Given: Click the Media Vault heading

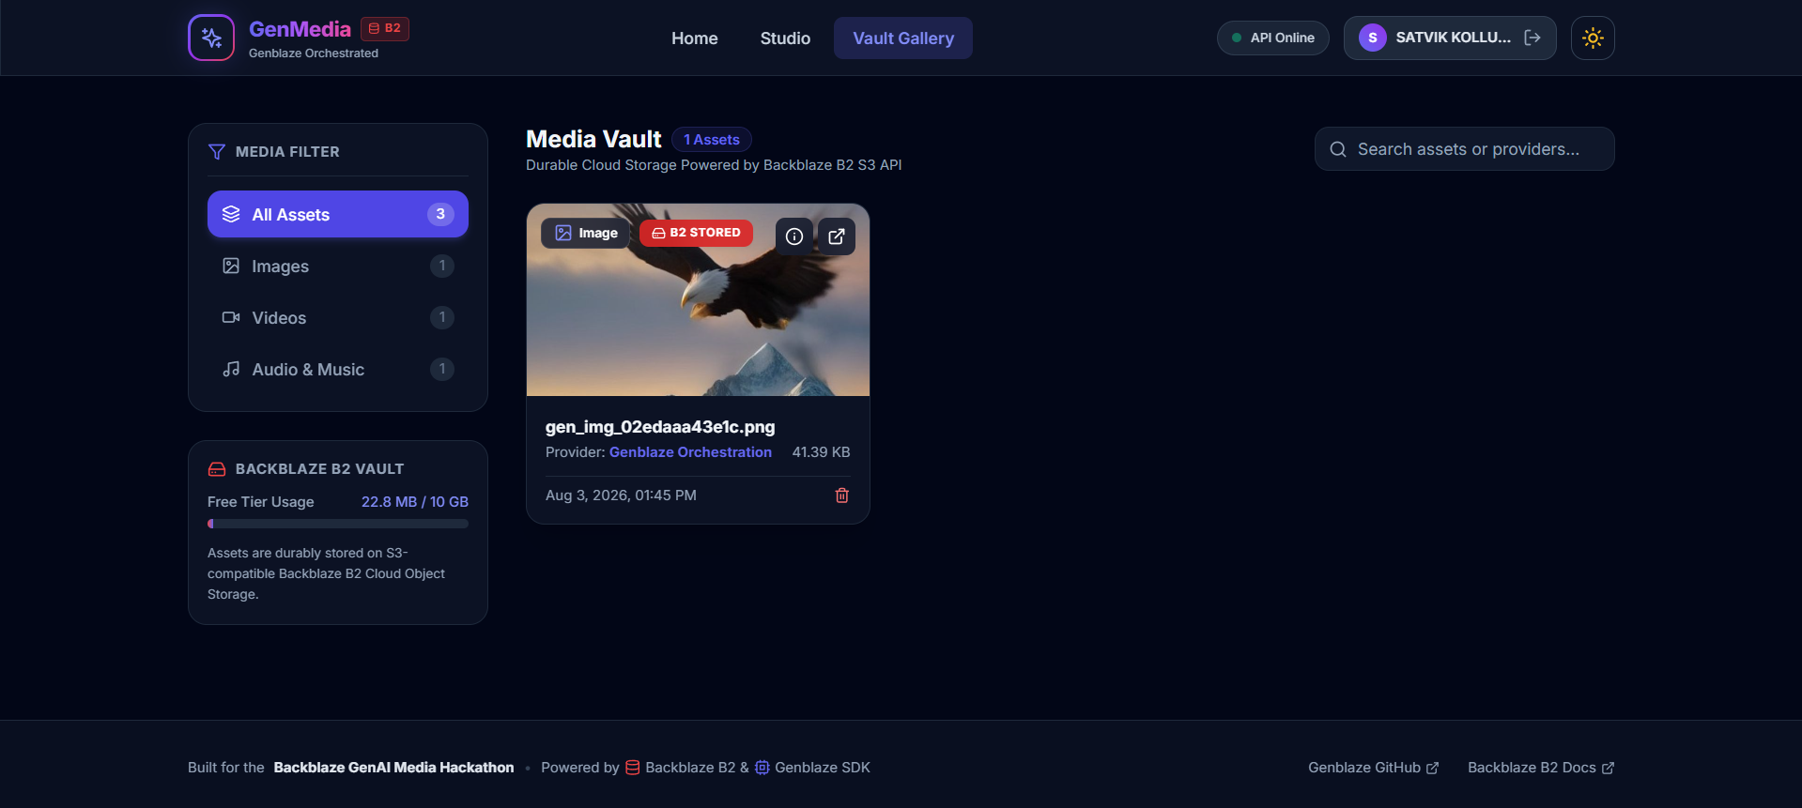Looking at the screenshot, I should point(593,139).
